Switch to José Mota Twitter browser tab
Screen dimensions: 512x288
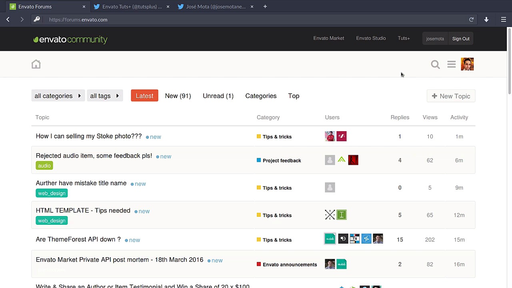[x=215, y=6]
